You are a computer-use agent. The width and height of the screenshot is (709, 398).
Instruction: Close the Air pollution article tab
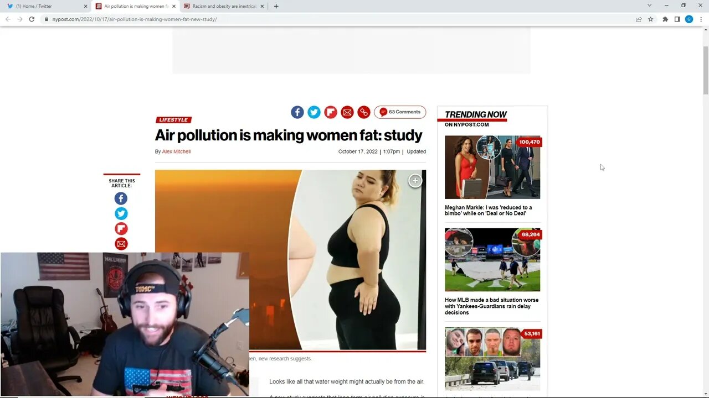[174, 6]
